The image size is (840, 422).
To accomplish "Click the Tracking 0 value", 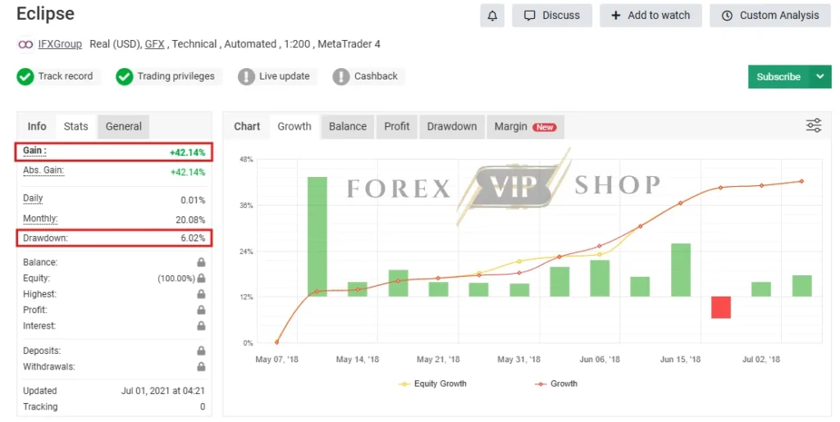I will [203, 406].
